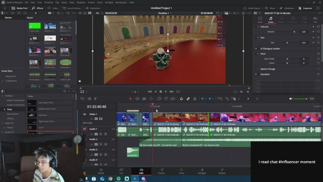Screen dimensions: 323x182
Task: Open the Playback menu
Action: tap(81, 2)
